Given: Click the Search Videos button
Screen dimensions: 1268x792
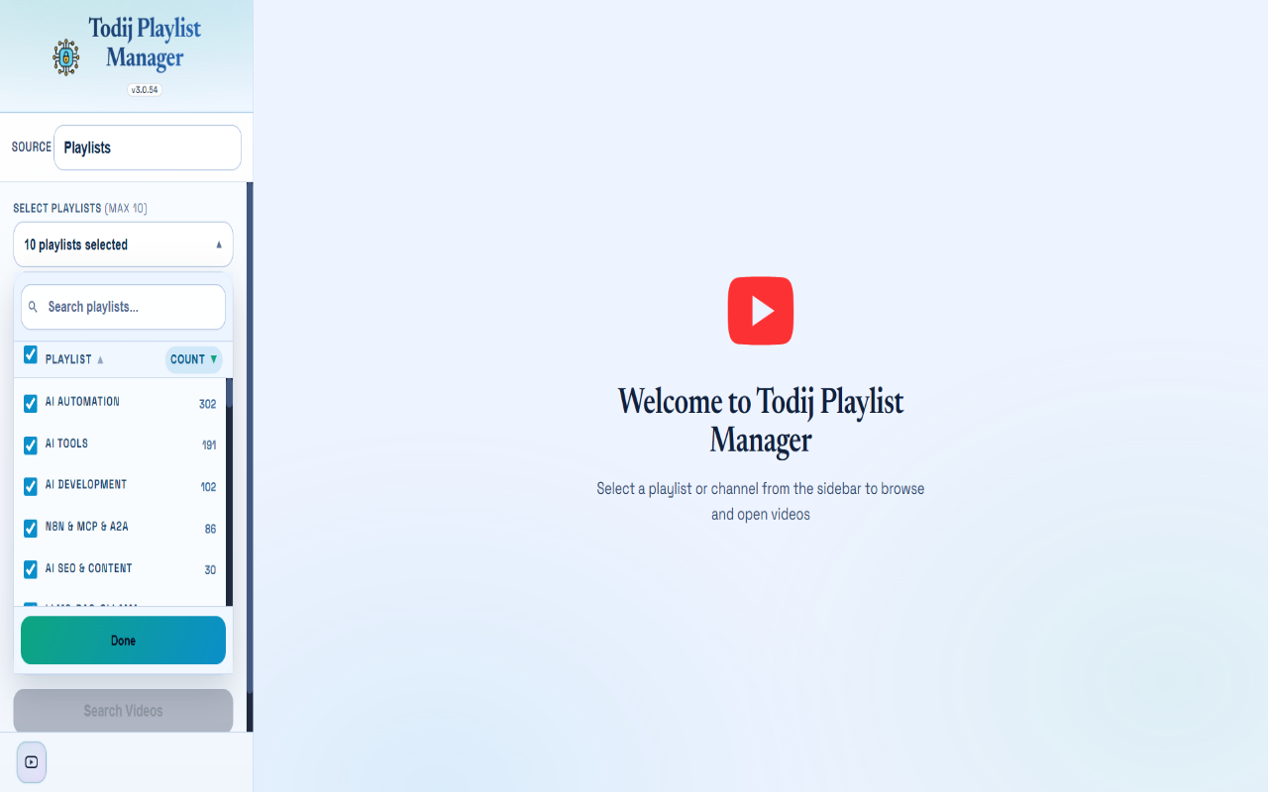Looking at the screenshot, I should (x=123, y=711).
